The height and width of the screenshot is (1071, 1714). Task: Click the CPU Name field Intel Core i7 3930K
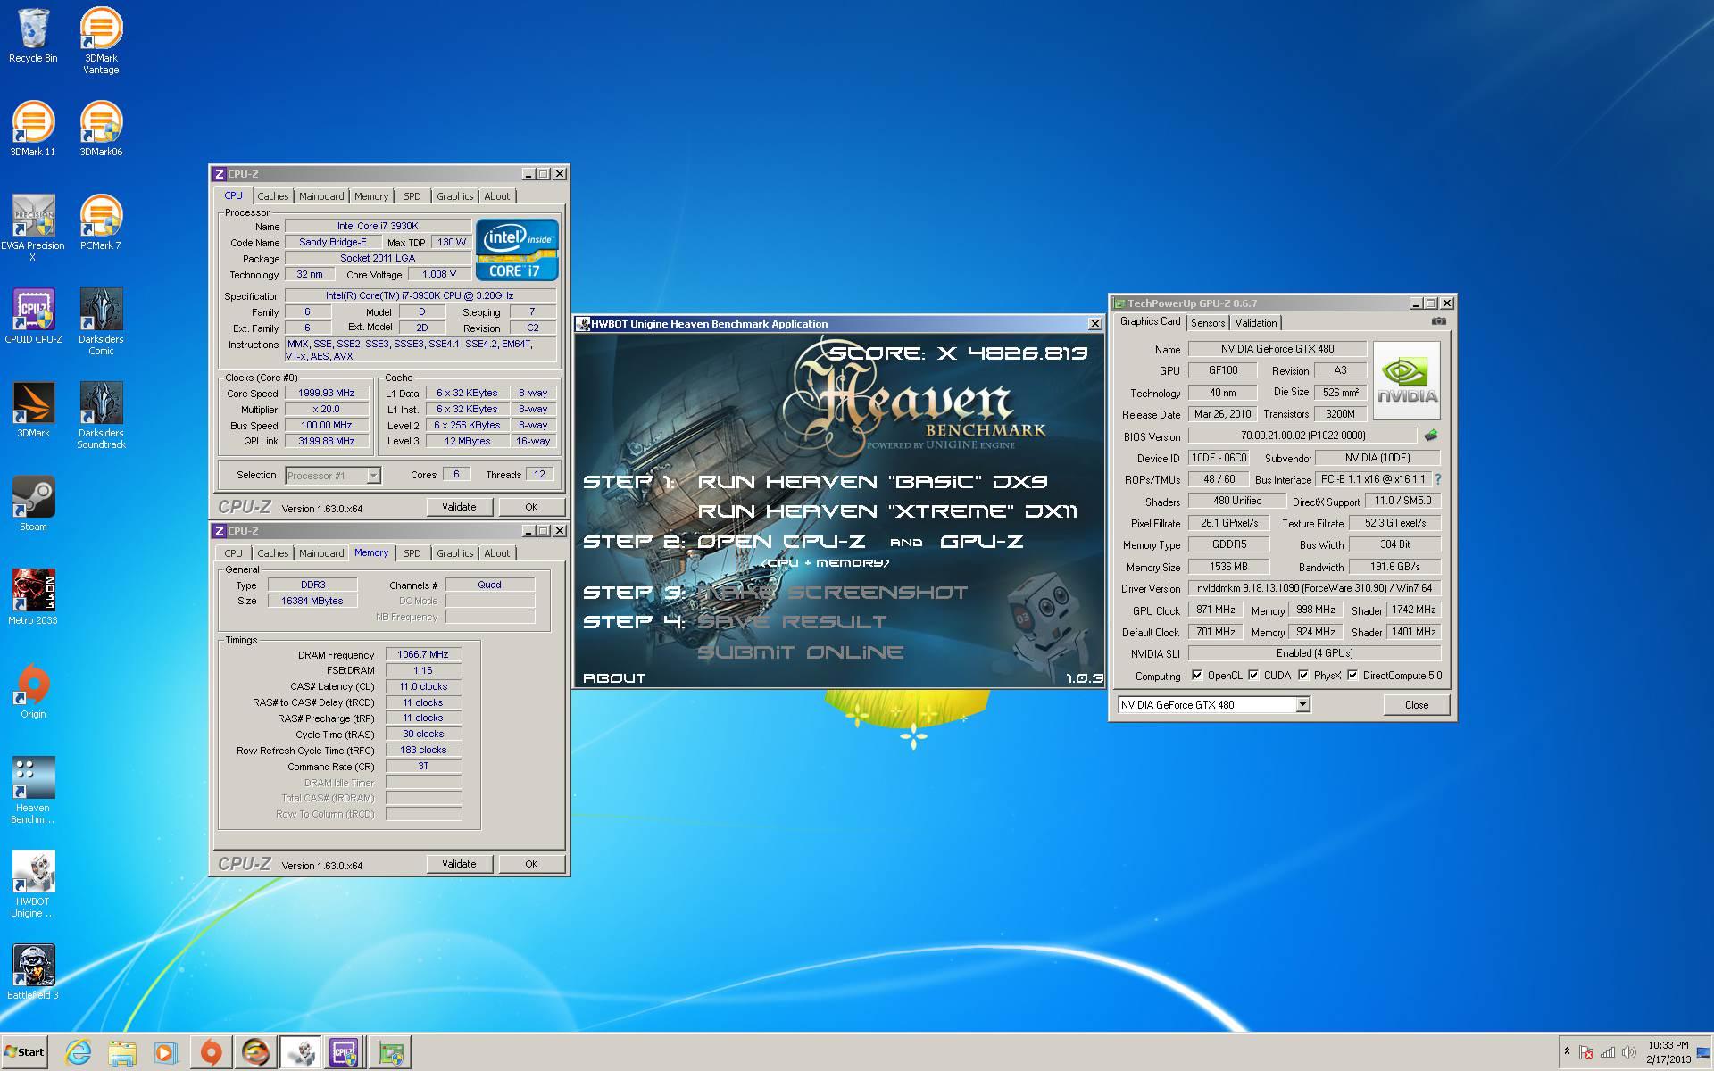click(378, 226)
